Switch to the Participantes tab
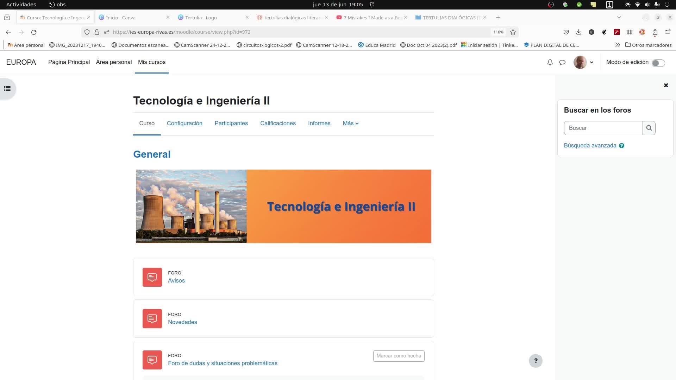 pyautogui.click(x=231, y=123)
